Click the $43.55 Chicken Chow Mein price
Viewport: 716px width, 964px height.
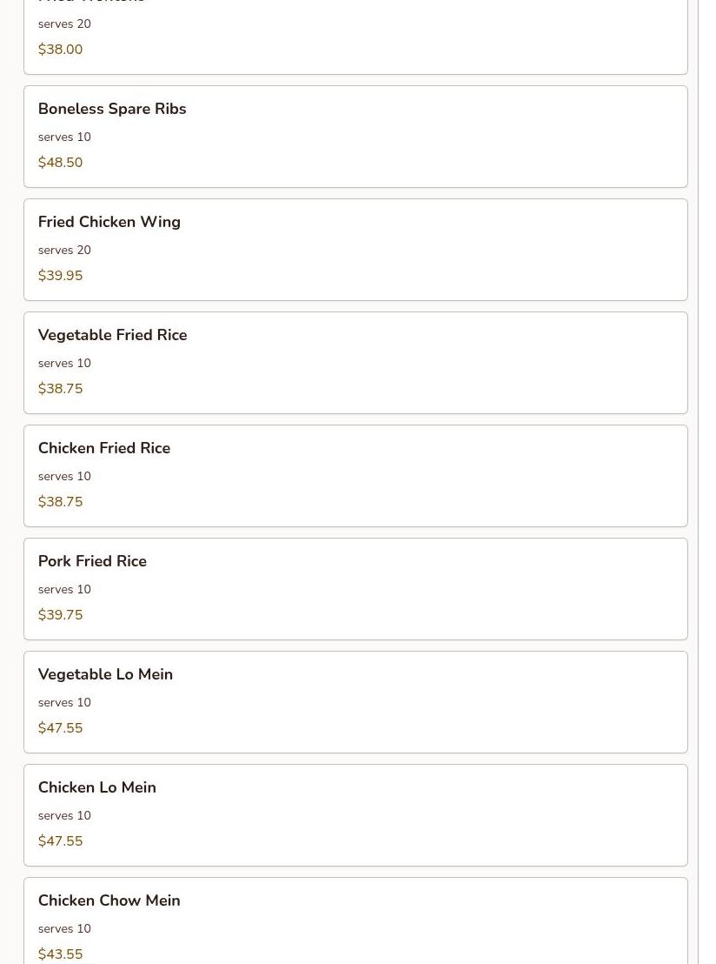click(61, 954)
